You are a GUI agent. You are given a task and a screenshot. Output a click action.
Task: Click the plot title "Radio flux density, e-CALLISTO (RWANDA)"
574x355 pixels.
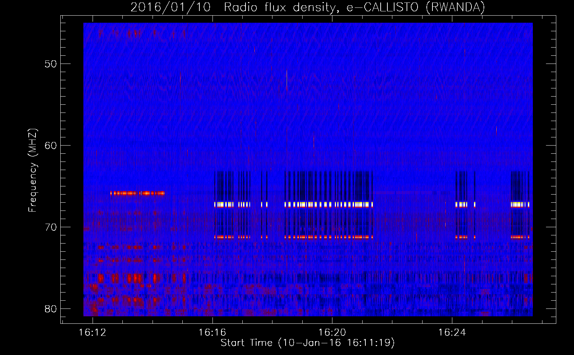pyautogui.click(x=354, y=7)
